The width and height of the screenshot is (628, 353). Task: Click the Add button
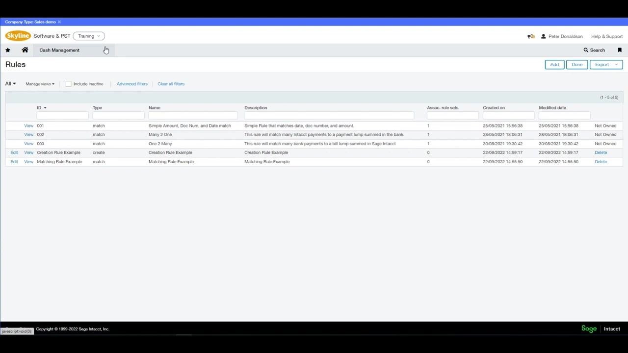[554, 65]
